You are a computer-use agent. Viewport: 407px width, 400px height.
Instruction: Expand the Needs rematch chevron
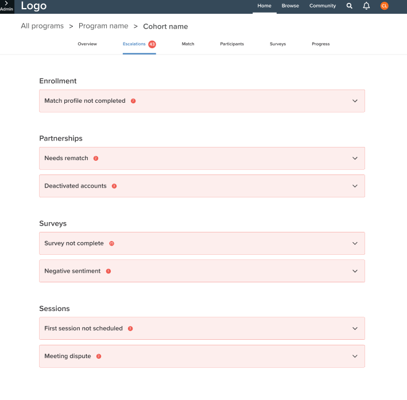pyautogui.click(x=355, y=158)
